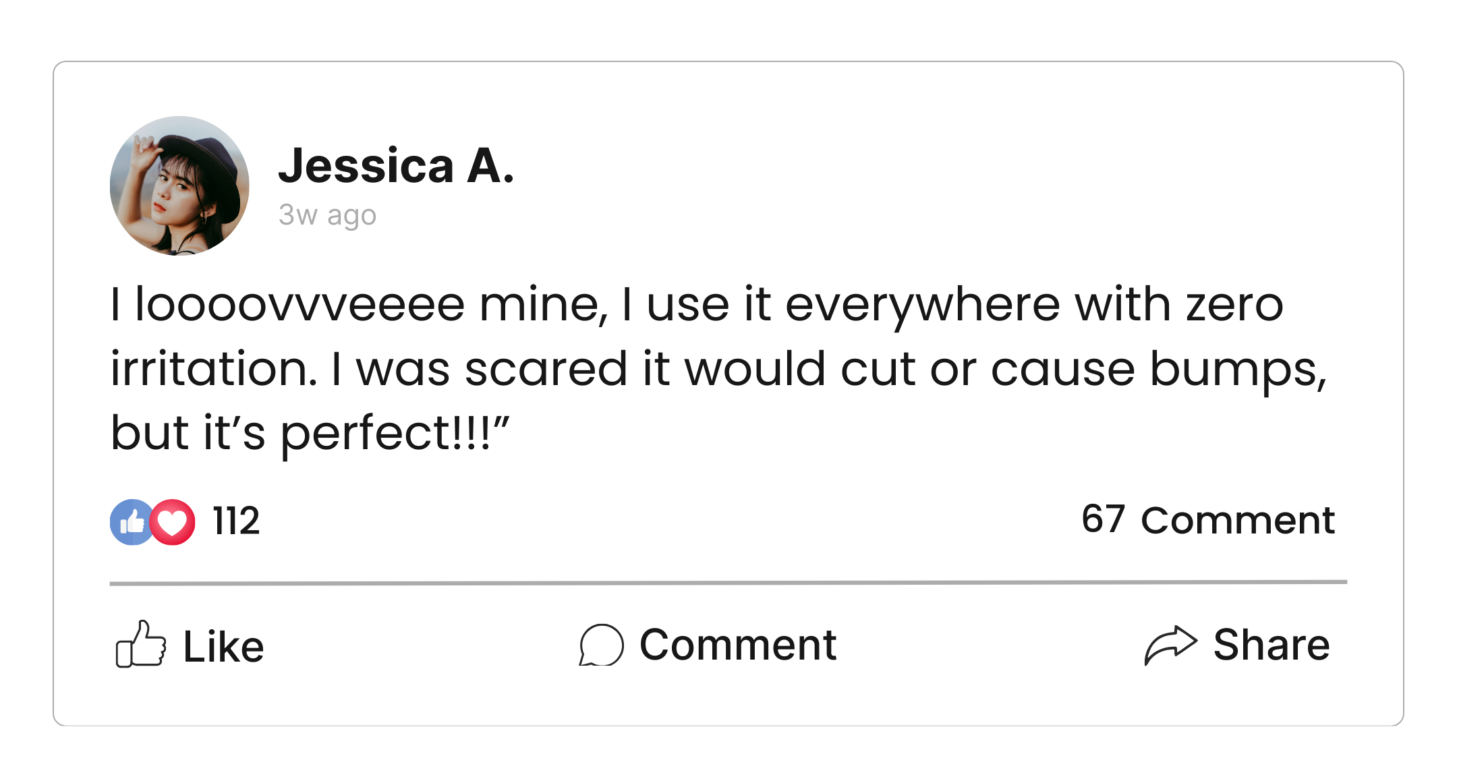Click the Share curved arrow icon
The image size is (1457, 781).
click(x=1170, y=645)
